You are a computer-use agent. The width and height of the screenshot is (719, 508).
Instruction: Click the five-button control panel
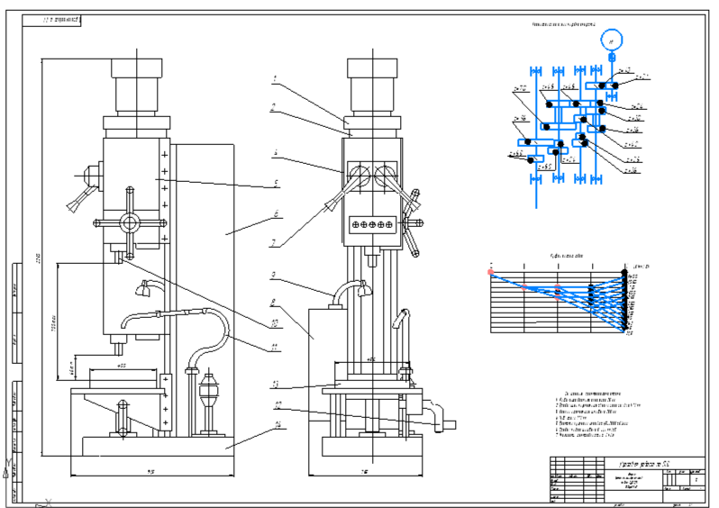[372, 224]
